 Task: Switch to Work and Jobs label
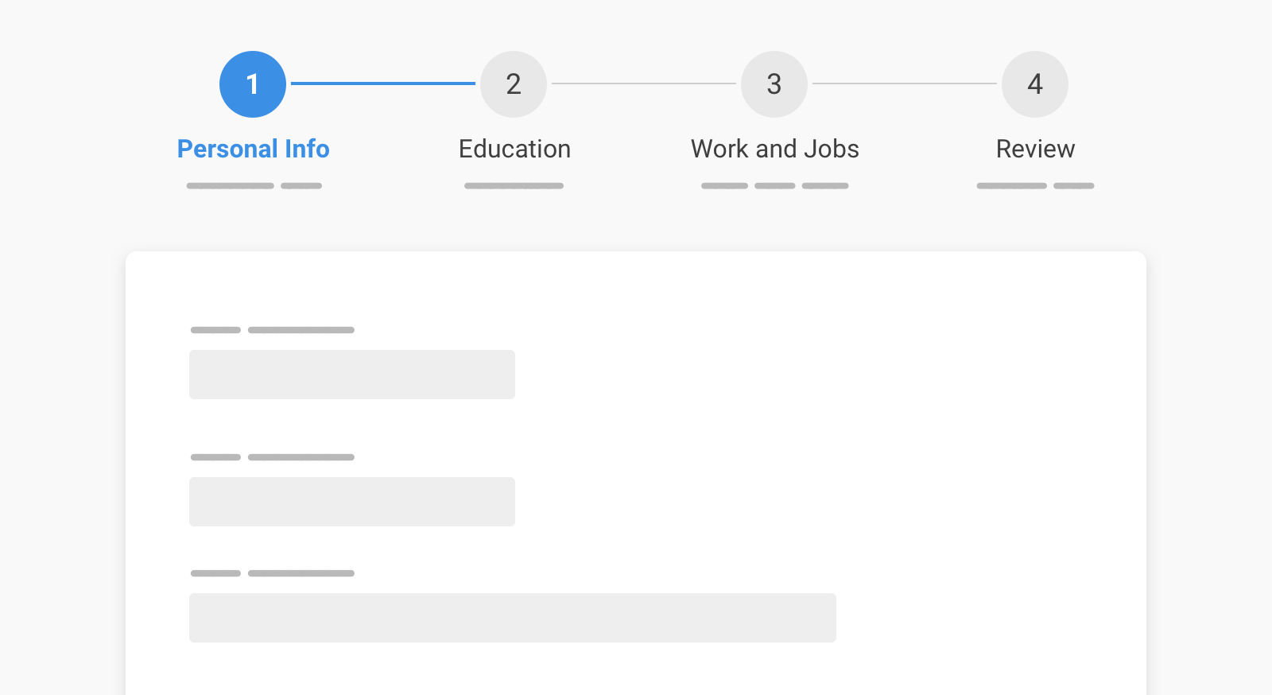(x=775, y=149)
